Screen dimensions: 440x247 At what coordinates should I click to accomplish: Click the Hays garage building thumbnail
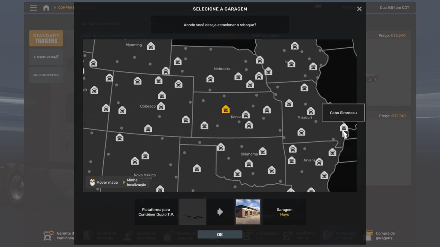point(248,212)
